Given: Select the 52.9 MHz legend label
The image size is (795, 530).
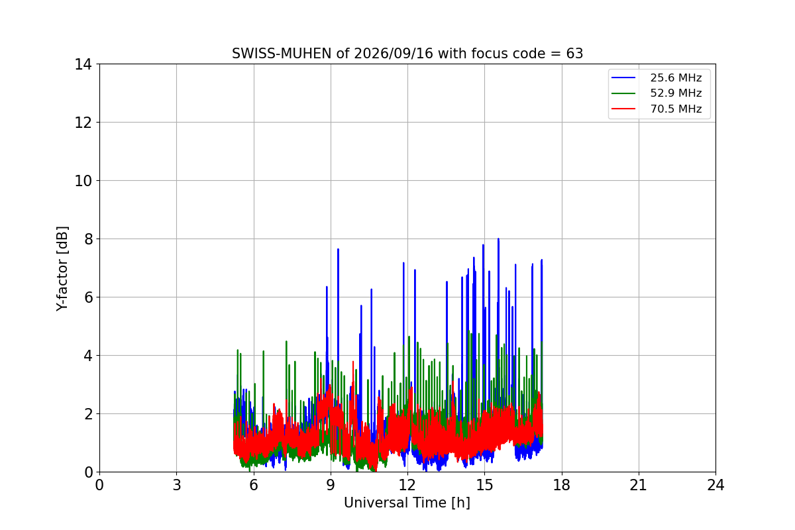Looking at the screenshot, I should click(676, 93).
